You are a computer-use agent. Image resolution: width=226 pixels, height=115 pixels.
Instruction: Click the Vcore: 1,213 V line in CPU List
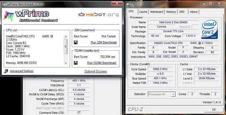[x=15, y=50]
